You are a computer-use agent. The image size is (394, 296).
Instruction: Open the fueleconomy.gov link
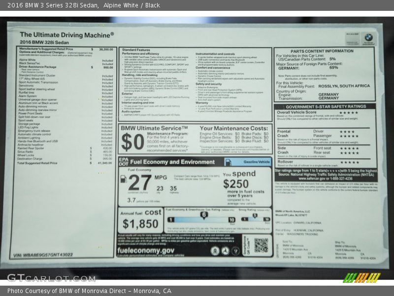click(x=145, y=250)
